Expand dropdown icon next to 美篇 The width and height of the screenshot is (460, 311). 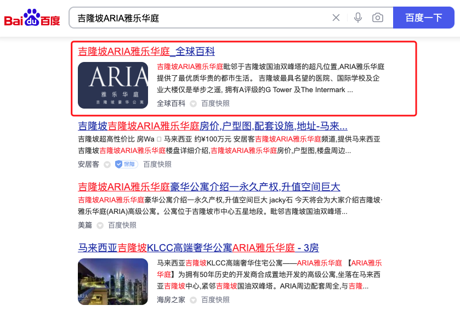pyautogui.click(x=100, y=225)
